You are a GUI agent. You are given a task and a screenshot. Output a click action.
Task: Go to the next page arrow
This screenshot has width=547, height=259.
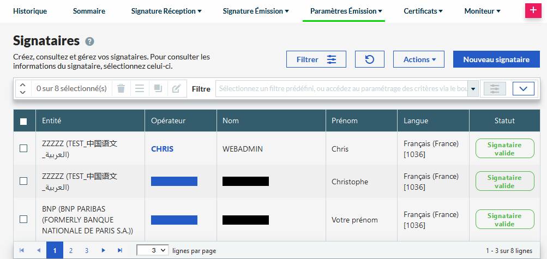pos(103,250)
